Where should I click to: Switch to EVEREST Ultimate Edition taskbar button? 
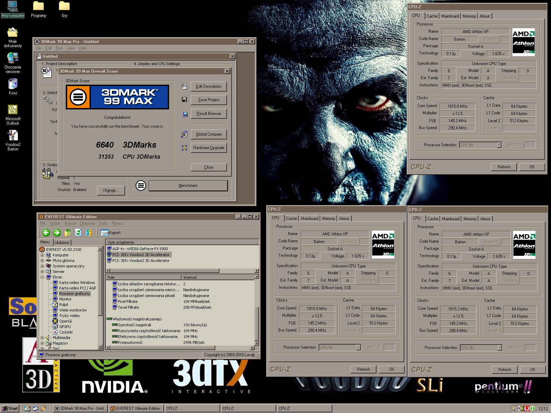[x=136, y=409]
